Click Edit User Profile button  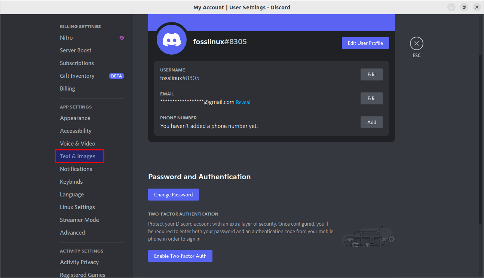click(365, 43)
